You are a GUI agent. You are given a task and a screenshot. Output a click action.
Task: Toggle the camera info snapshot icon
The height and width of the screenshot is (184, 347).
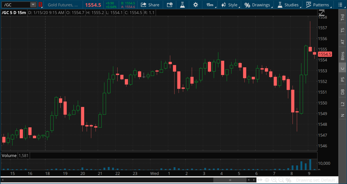pos(169,5)
